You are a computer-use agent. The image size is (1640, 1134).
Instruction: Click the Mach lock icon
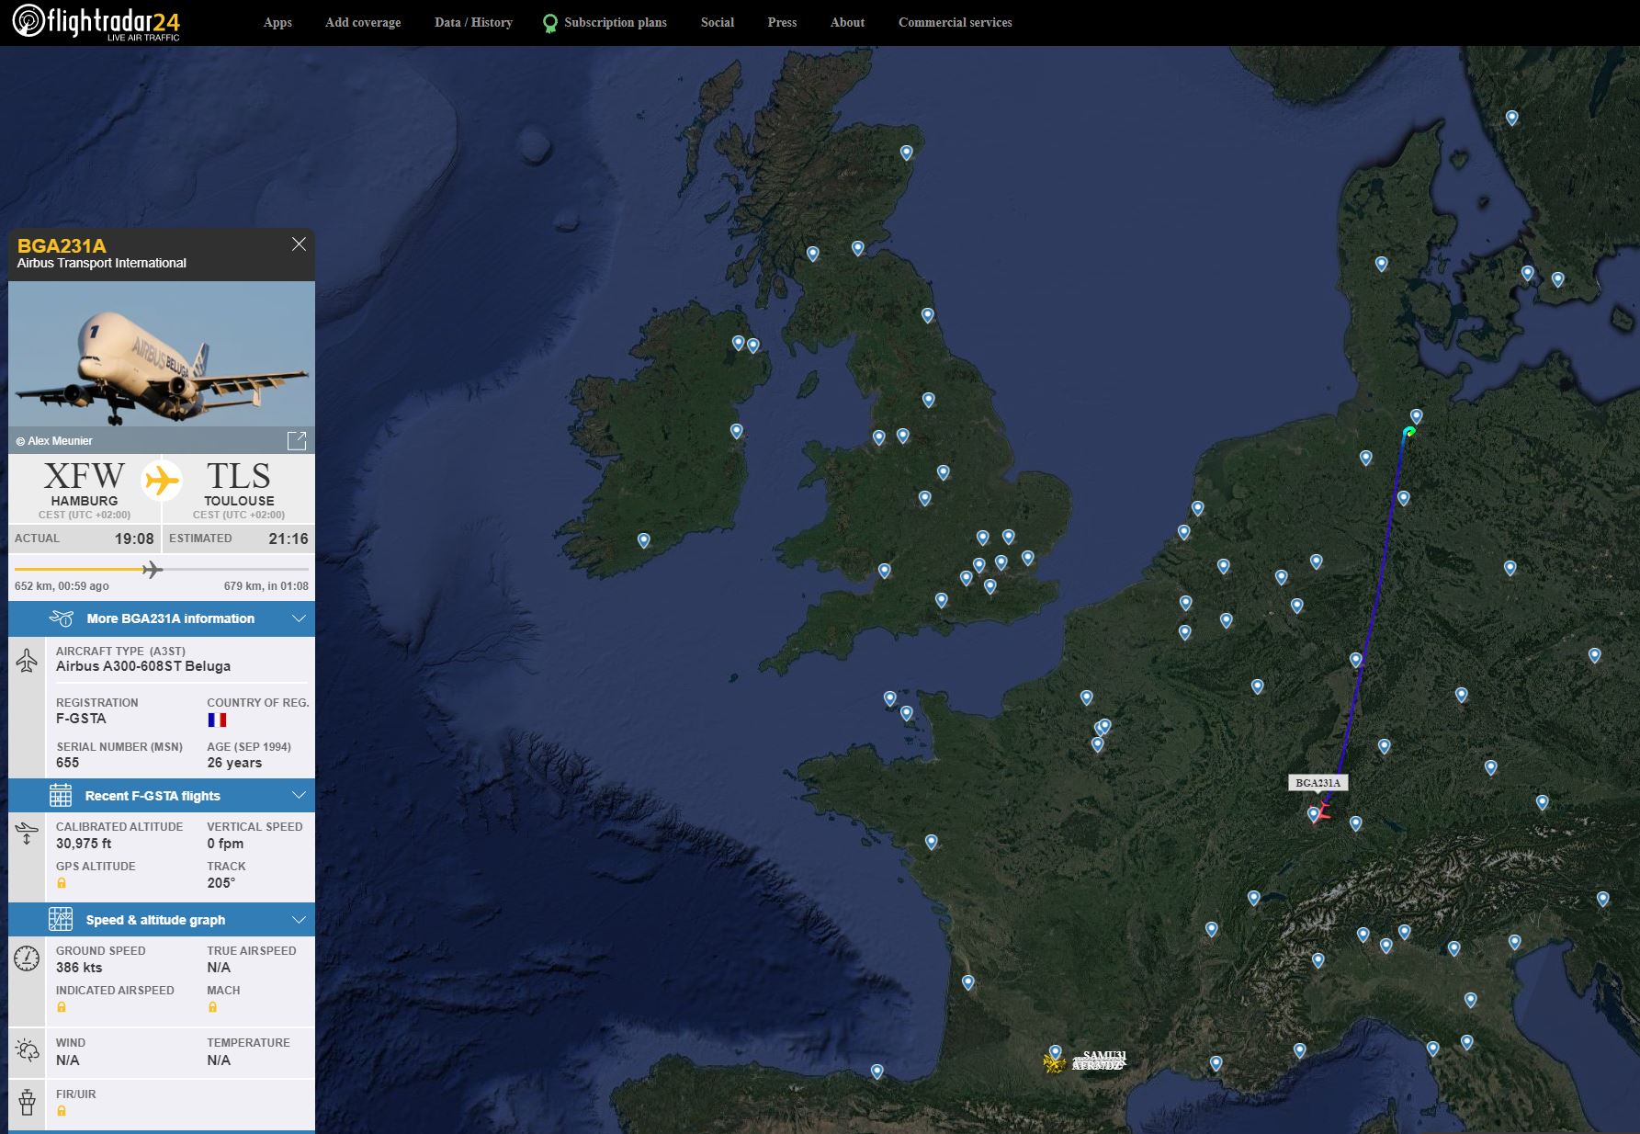coord(212,1007)
